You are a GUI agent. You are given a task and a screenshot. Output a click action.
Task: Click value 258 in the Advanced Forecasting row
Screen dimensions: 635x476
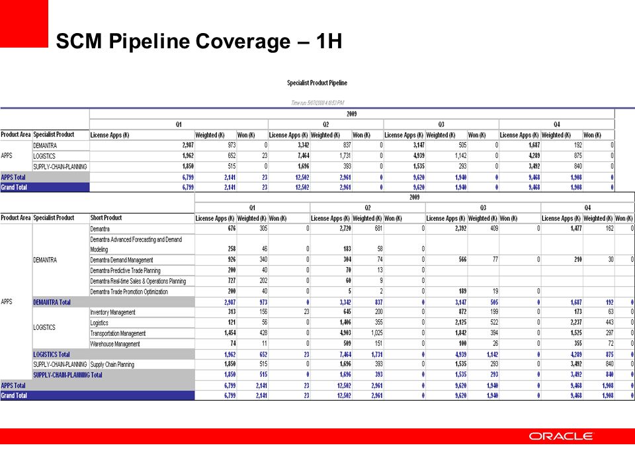click(x=232, y=249)
